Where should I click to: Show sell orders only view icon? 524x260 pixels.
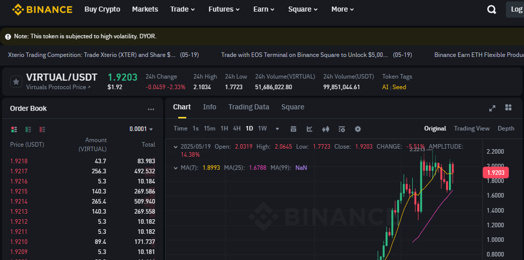coord(42,129)
